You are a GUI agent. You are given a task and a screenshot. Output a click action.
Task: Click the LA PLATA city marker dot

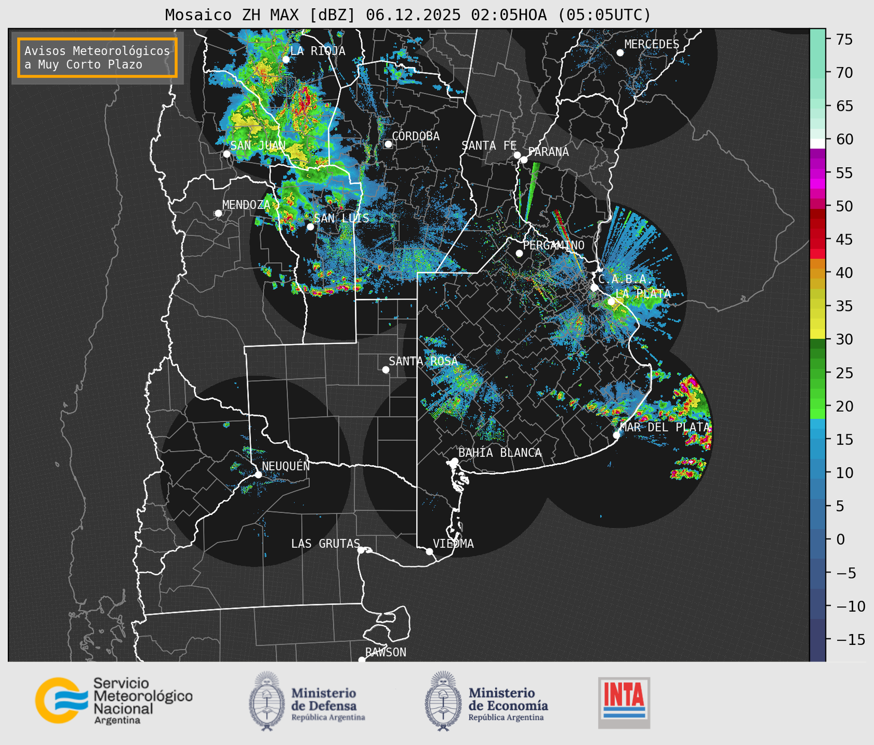tap(611, 302)
